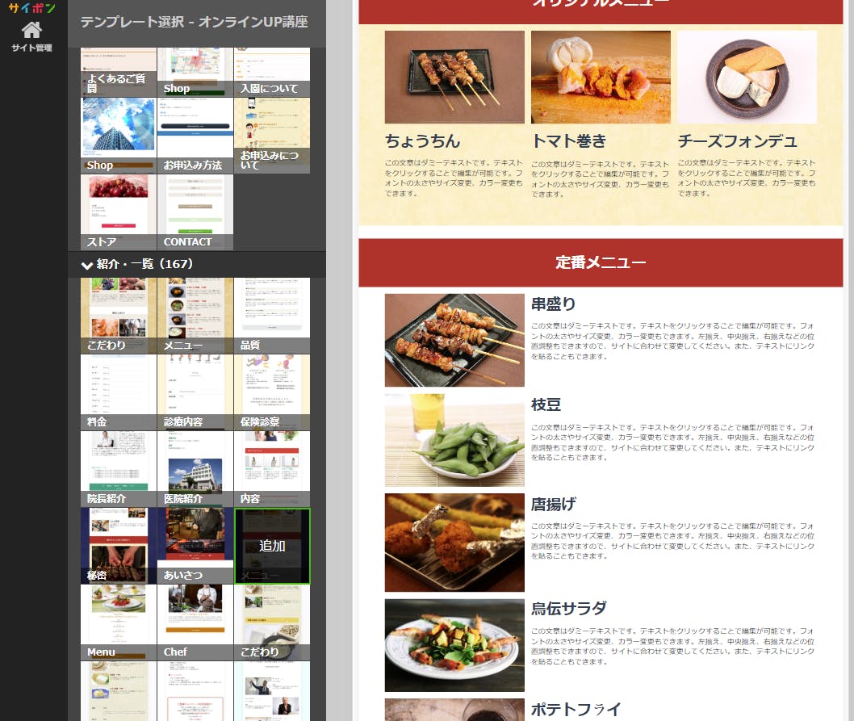Select the 入園について template
Viewport: 854px width, 721px height.
(x=272, y=72)
